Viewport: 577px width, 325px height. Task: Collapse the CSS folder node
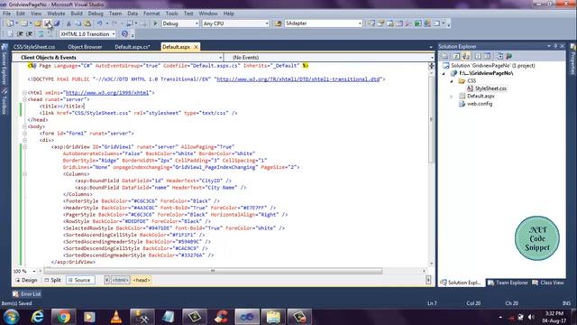[452, 81]
